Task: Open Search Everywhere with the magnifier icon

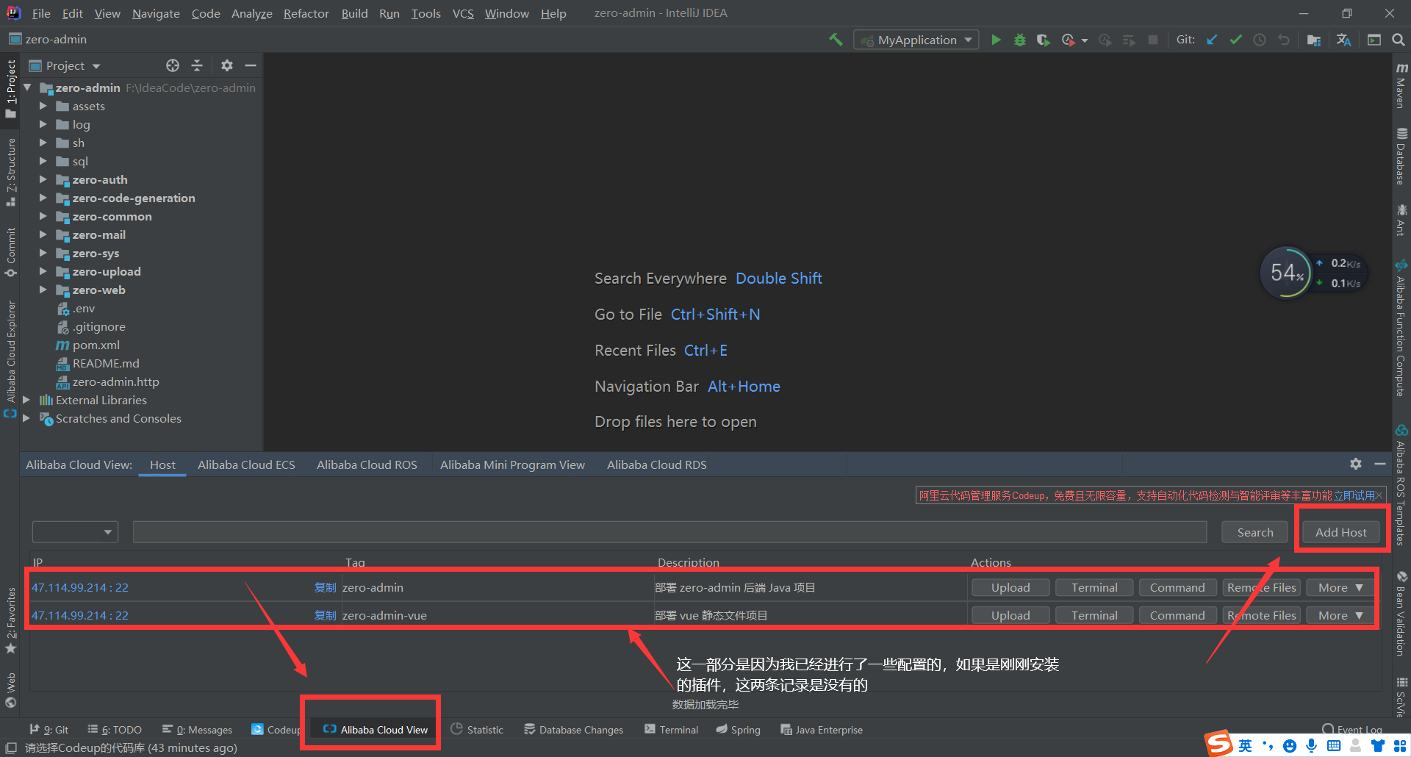Action: (1399, 40)
